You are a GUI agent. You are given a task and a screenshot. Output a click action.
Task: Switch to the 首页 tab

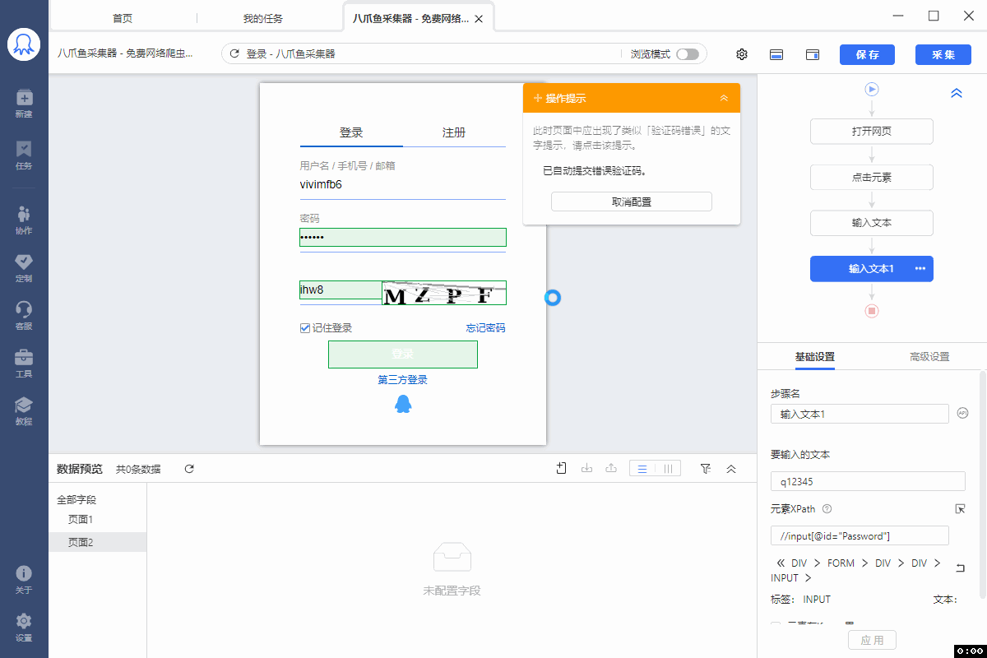point(123,18)
